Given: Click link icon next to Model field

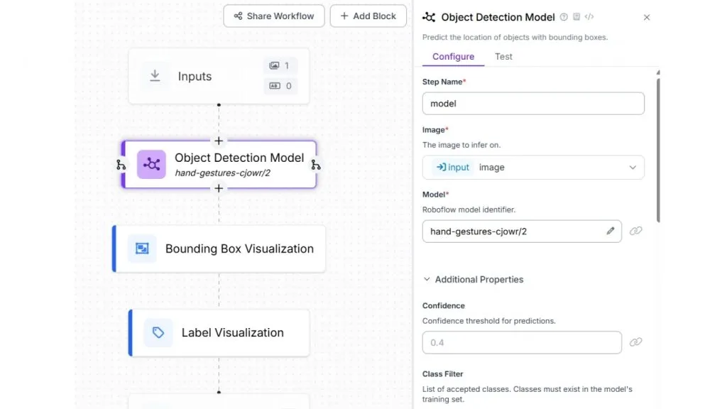Looking at the screenshot, I should [635, 231].
